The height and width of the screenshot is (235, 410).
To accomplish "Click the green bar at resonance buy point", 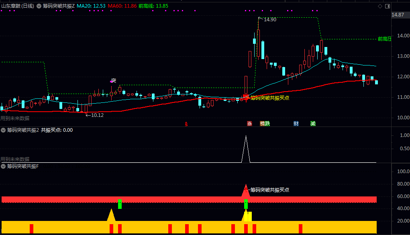I will pyautogui.click(x=246, y=204).
